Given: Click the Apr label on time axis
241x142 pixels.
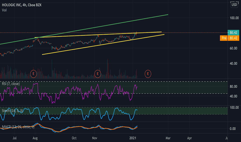Looking at the screenshot, I should pos(190,138).
